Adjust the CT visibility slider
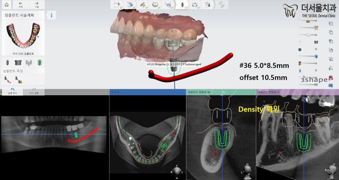The height and width of the screenshot is (180, 339). click(308, 85)
